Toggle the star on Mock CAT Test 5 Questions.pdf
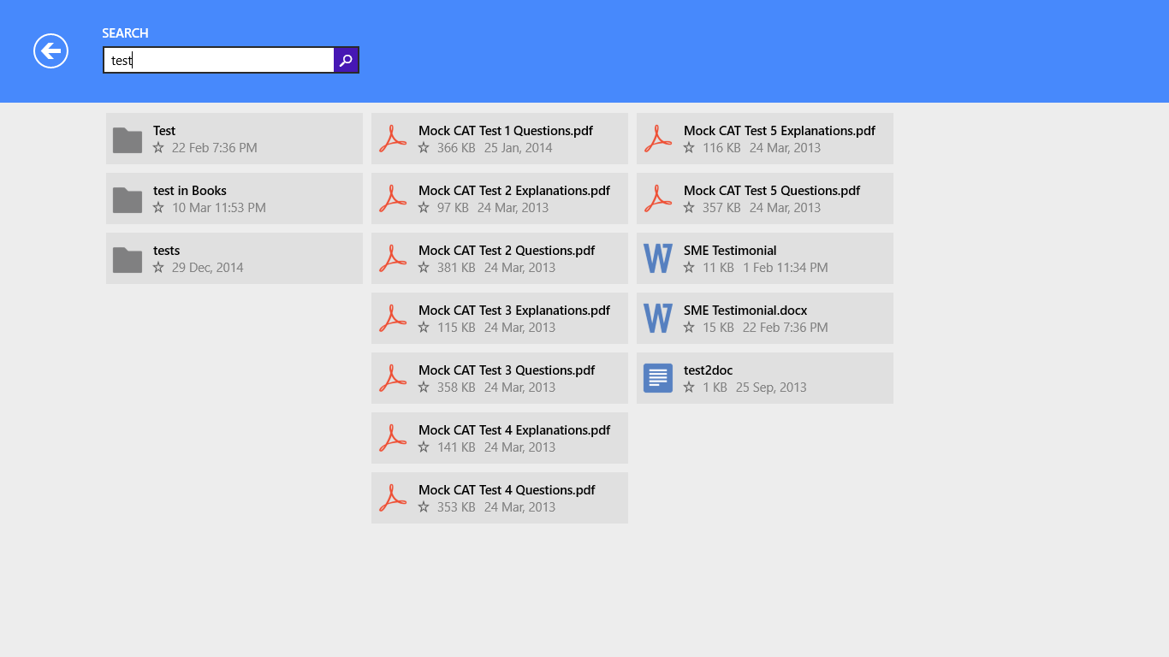The image size is (1169, 657). point(689,208)
